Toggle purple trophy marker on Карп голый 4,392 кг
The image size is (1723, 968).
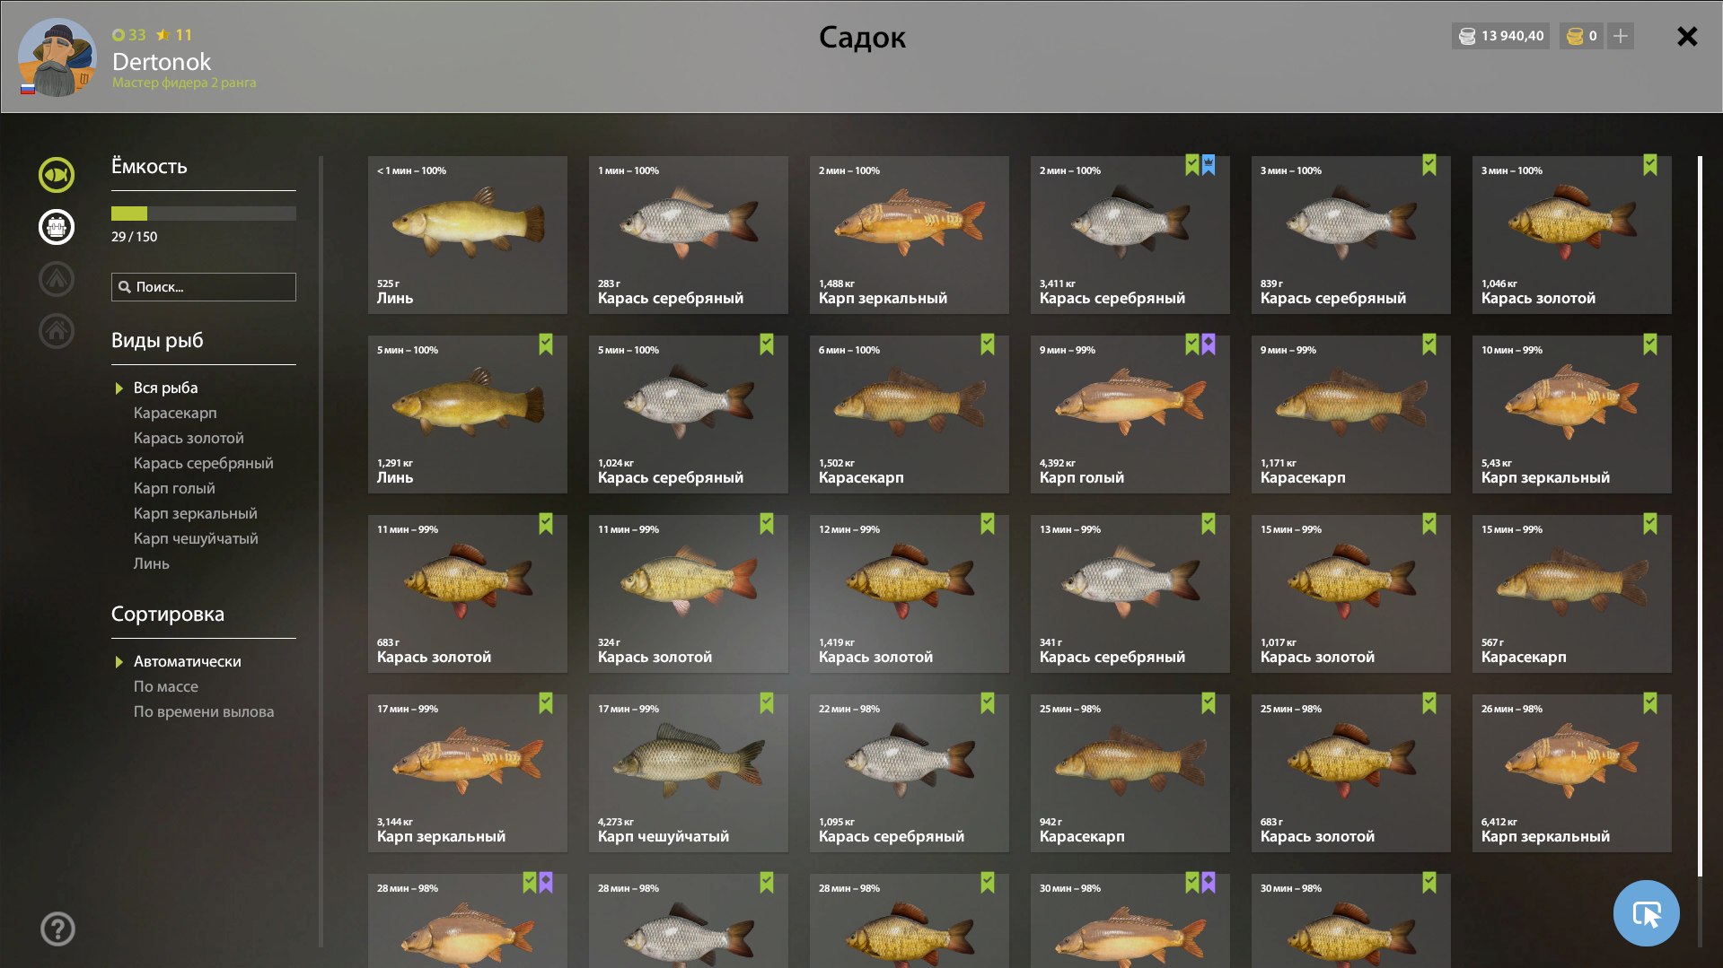(x=1209, y=344)
